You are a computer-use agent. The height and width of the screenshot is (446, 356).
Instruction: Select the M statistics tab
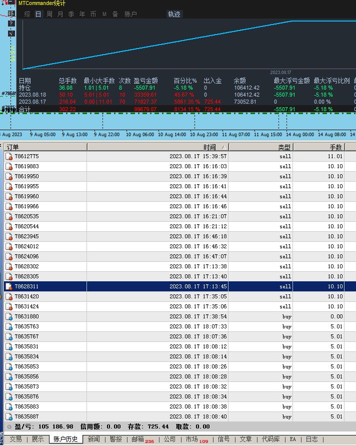[x=104, y=14]
